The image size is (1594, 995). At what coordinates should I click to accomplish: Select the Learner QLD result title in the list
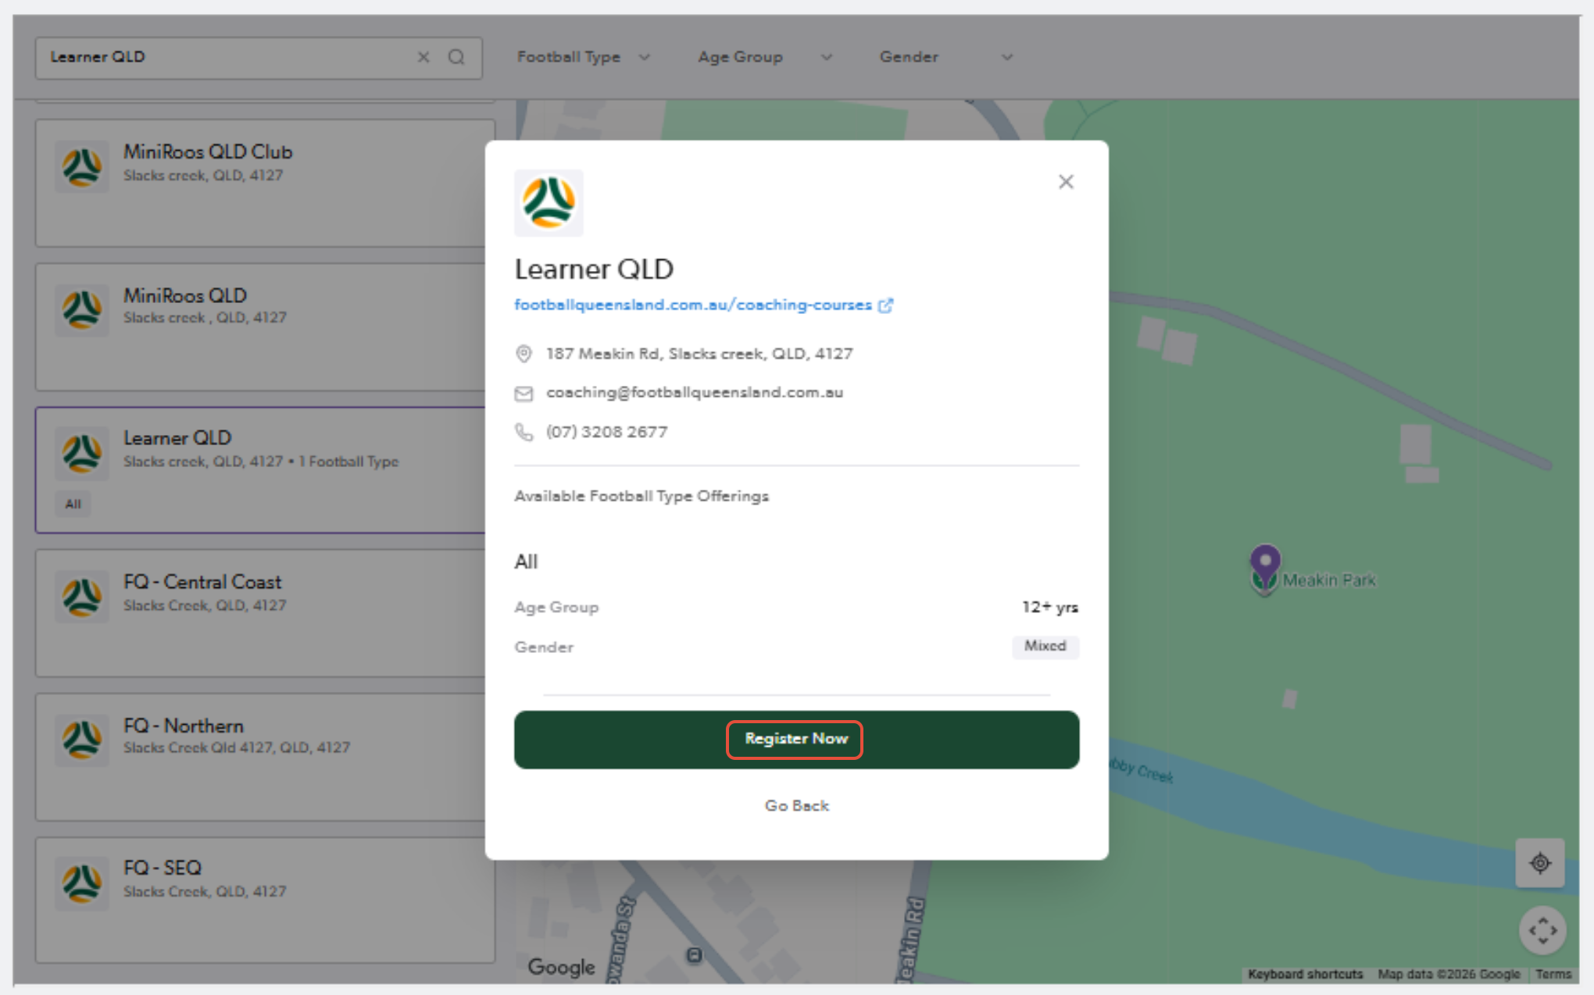coord(177,437)
